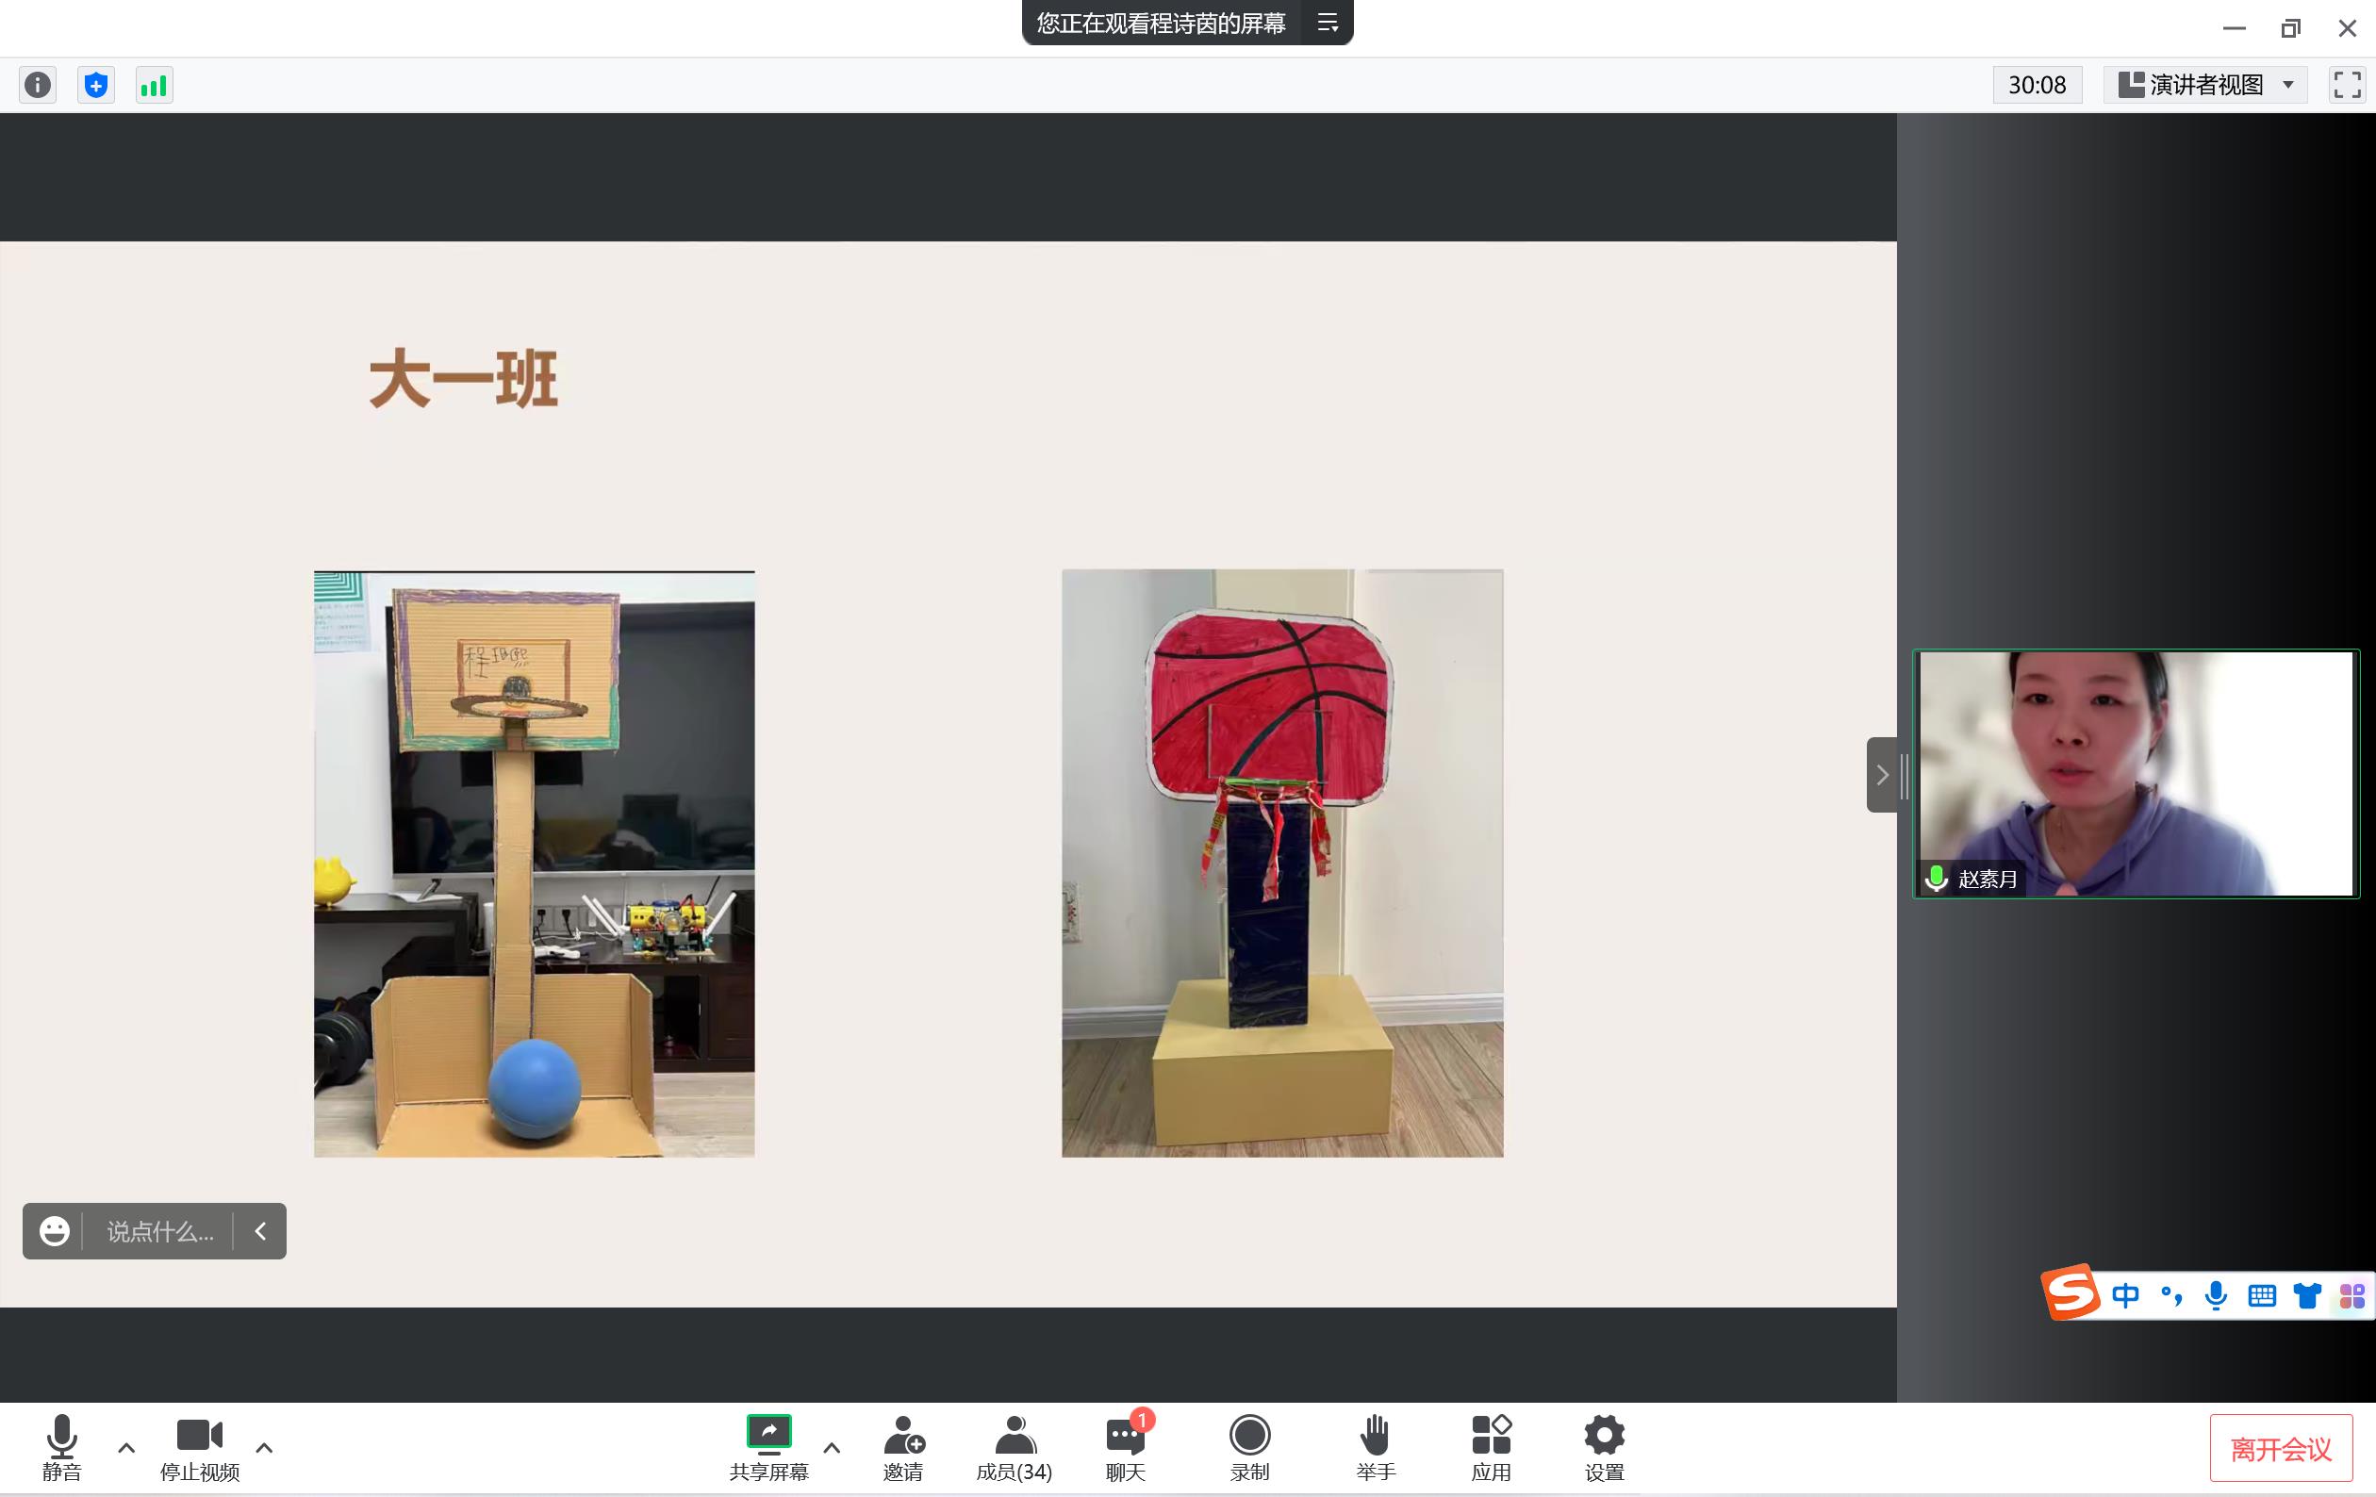
Task: Mute the microphone with 静音
Action: click(x=61, y=1448)
